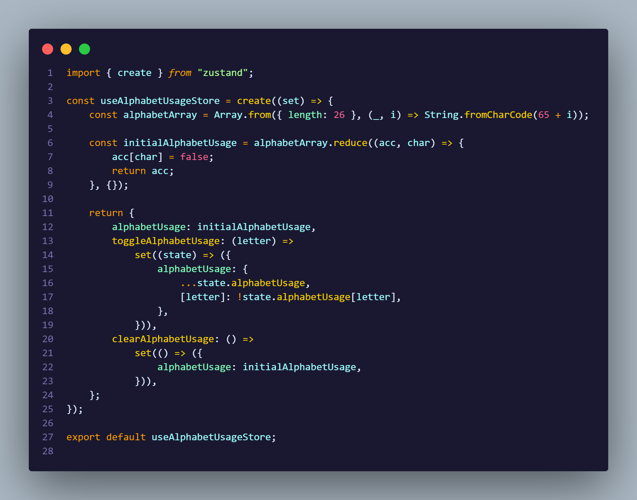
Task: Click 'clearAlphabetUsage' on line 20
Action: (163, 339)
